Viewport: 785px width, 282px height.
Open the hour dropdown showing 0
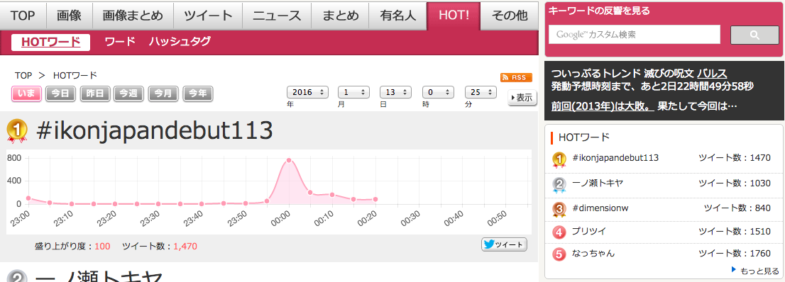point(438,93)
